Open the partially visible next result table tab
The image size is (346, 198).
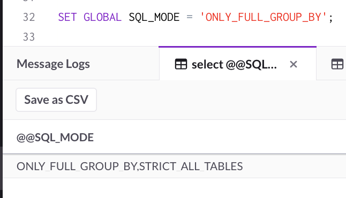(x=337, y=64)
